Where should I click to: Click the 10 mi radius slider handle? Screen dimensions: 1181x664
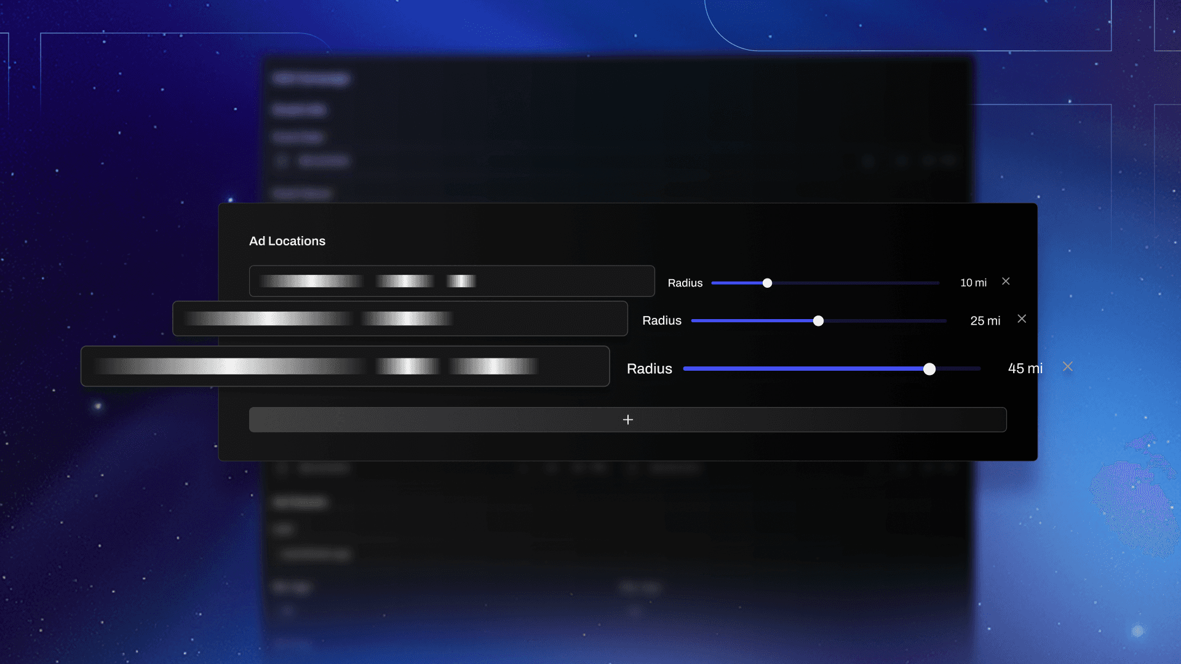767,283
